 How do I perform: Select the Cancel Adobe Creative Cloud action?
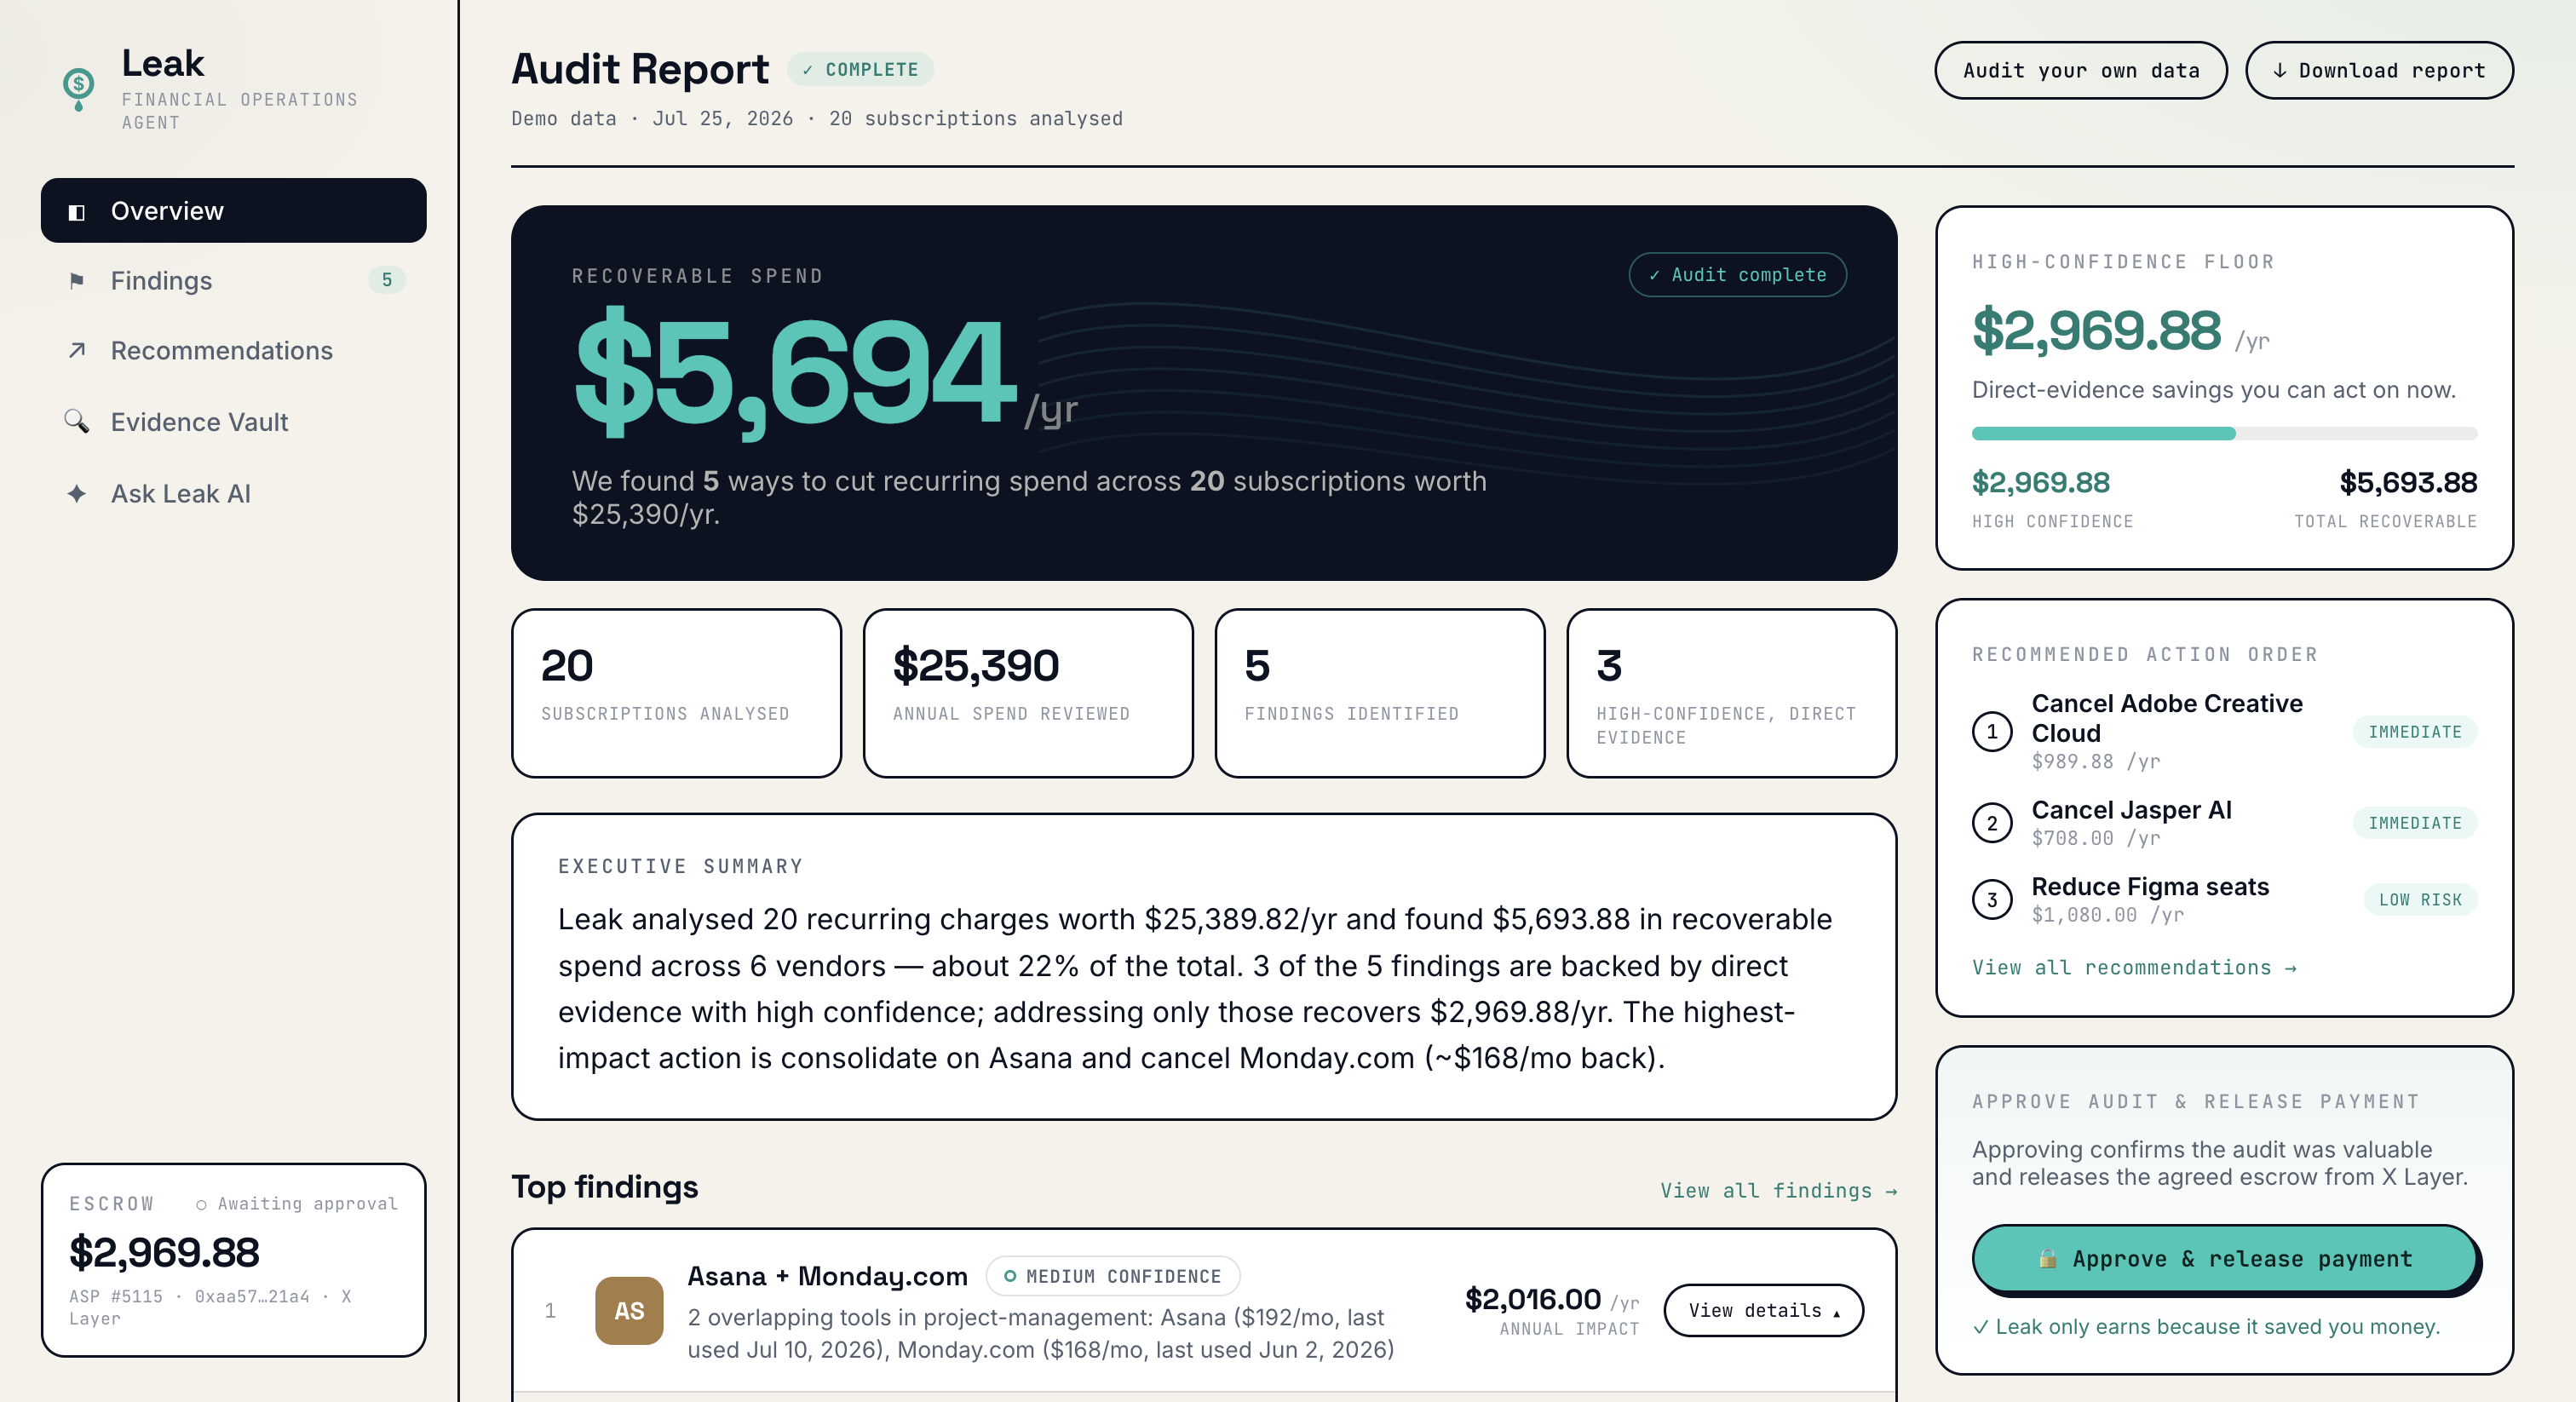coord(2224,731)
